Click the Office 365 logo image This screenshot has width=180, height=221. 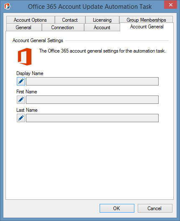[x=25, y=57]
